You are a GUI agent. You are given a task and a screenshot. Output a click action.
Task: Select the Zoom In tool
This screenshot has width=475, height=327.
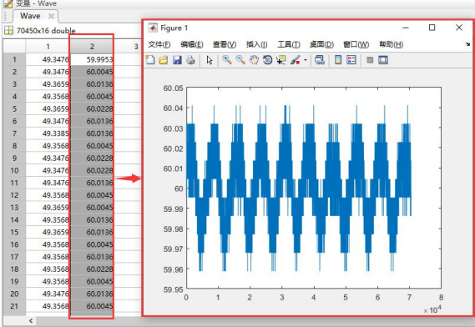pyautogui.click(x=227, y=60)
